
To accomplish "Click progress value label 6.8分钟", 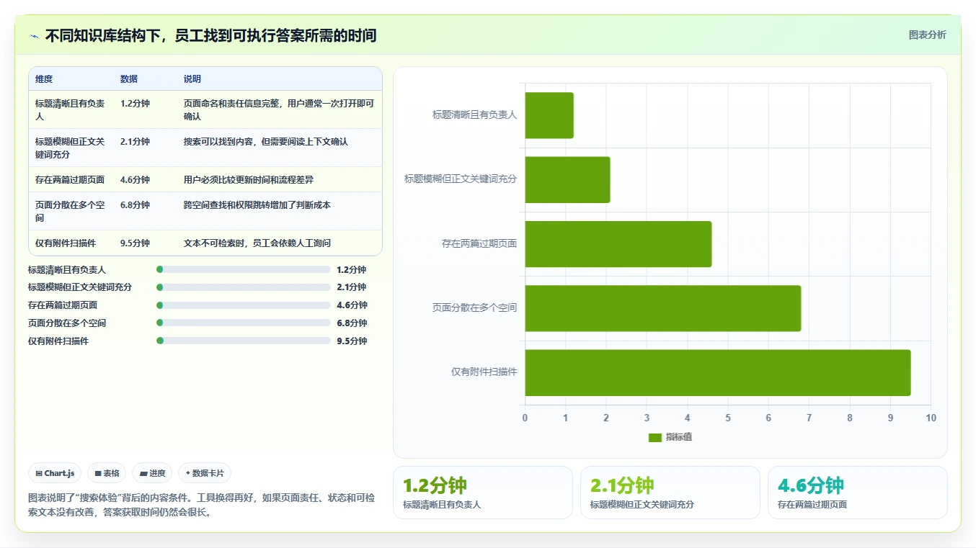I will (x=352, y=323).
